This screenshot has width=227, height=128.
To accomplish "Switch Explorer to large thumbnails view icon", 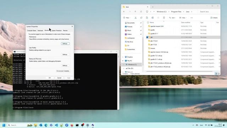I will (x=219, y=74).
